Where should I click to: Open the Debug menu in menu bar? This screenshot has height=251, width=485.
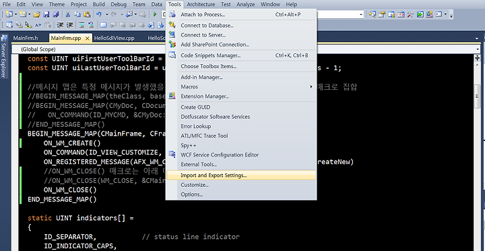pos(119,4)
